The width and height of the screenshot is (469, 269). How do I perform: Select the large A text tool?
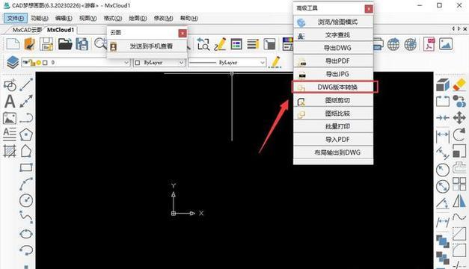click(x=10, y=102)
